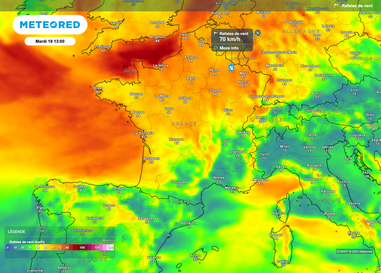Collapse the LÉGENDE panel header
The height and width of the screenshot is (273, 381).
pyautogui.click(x=17, y=231)
